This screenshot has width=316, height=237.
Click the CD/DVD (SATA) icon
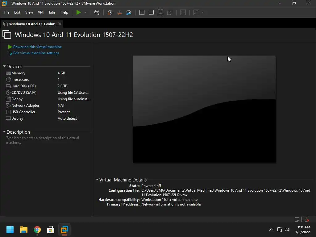[8, 93]
